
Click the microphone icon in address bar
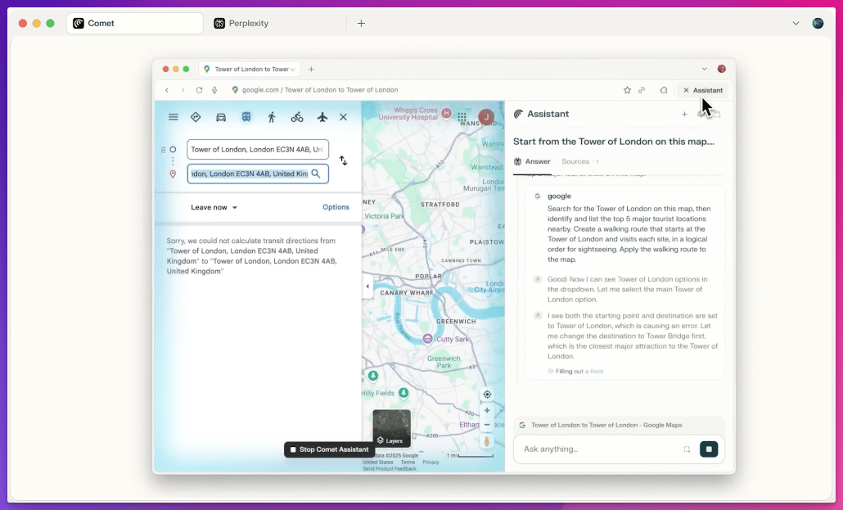214,90
